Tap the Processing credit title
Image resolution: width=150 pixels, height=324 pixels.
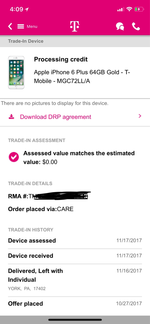(x=61, y=59)
